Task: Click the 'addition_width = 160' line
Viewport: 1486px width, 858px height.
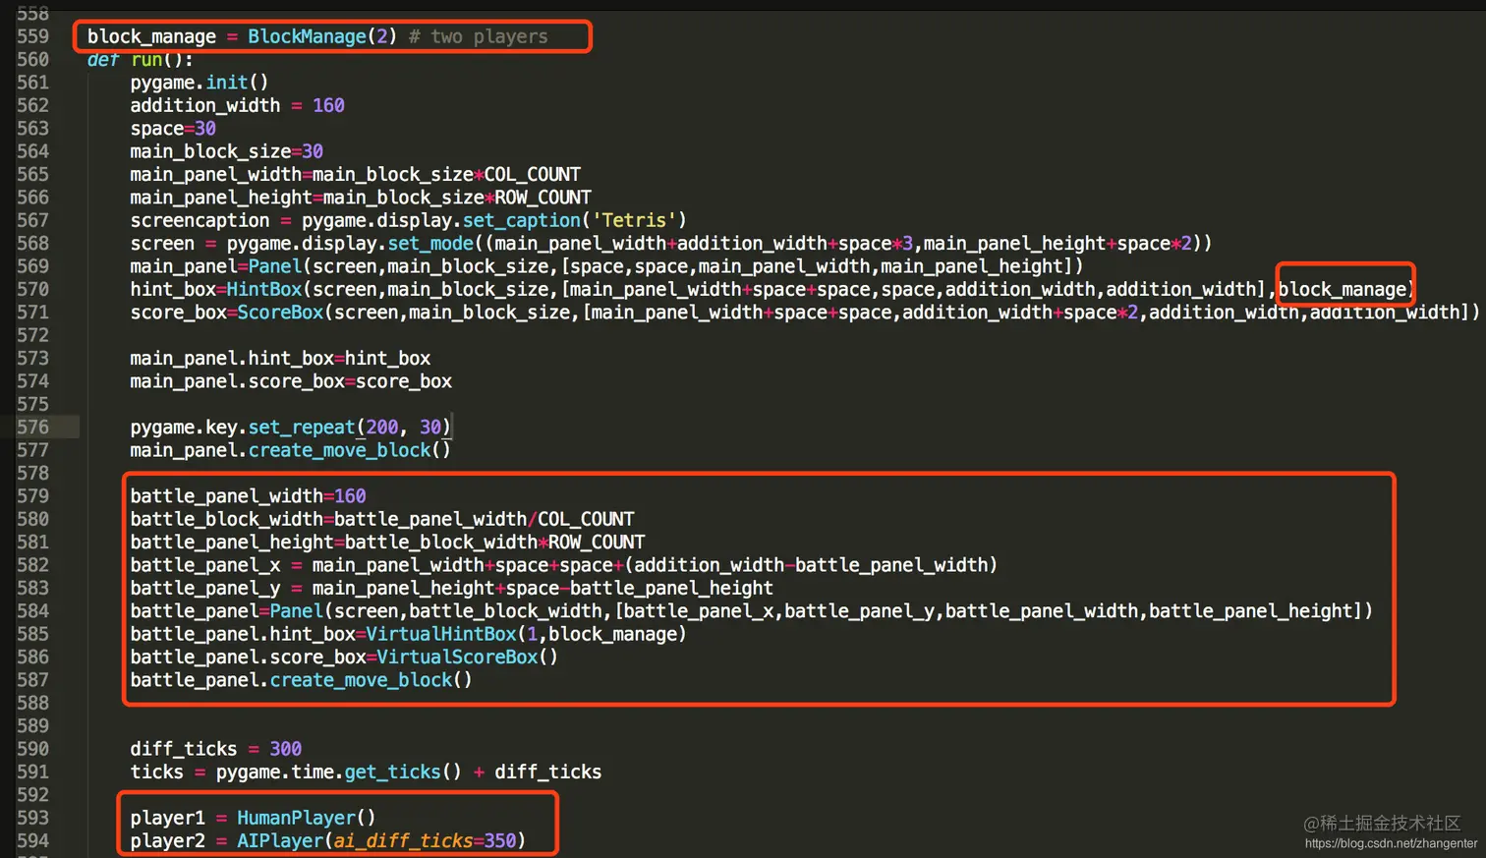Action: 237,105
